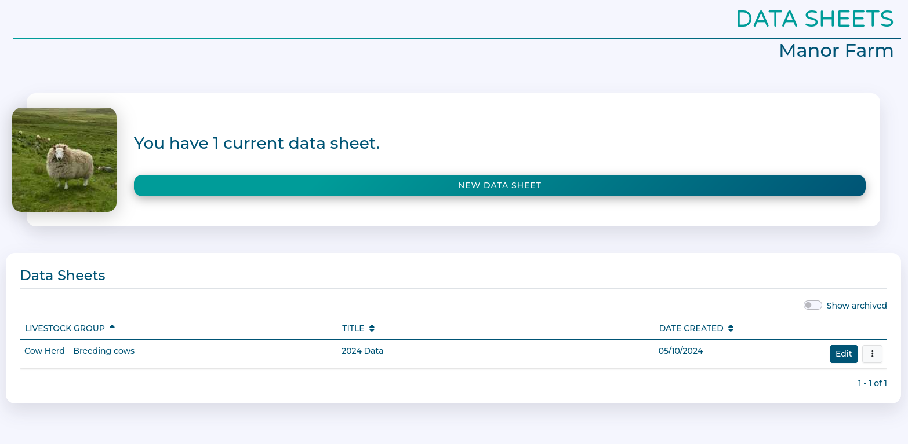
Task: Click the sheep photo thumbnail
Action: point(64,159)
